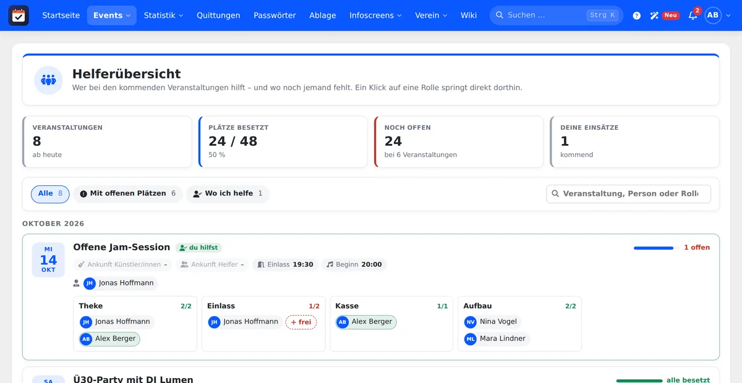Click the ML avatar beside Mara Lindner

click(x=471, y=339)
